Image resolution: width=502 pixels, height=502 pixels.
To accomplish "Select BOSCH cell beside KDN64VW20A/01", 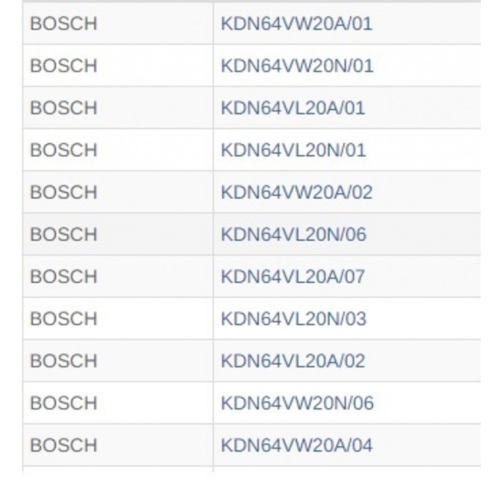I will pyautogui.click(x=118, y=23).
